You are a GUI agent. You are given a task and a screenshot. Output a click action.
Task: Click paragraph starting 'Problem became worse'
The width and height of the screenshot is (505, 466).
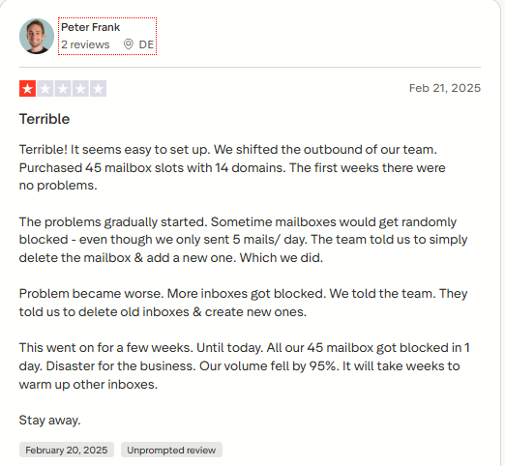[243, 303]
